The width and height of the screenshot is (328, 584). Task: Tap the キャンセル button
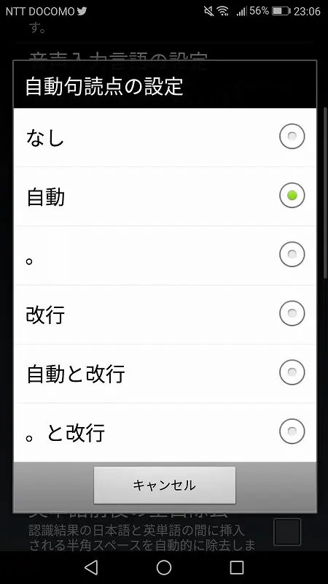165,485
